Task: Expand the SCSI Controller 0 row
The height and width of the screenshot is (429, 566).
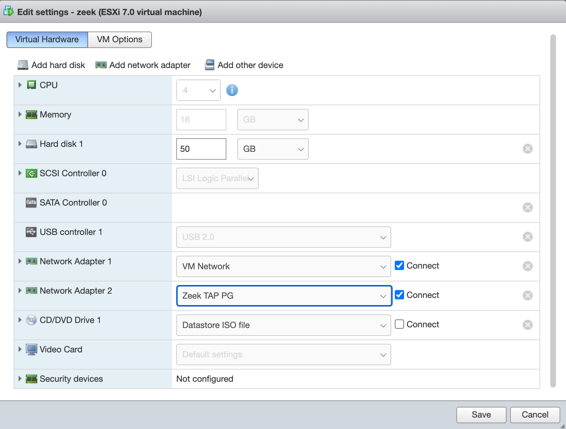Action: tap(20, 173)
